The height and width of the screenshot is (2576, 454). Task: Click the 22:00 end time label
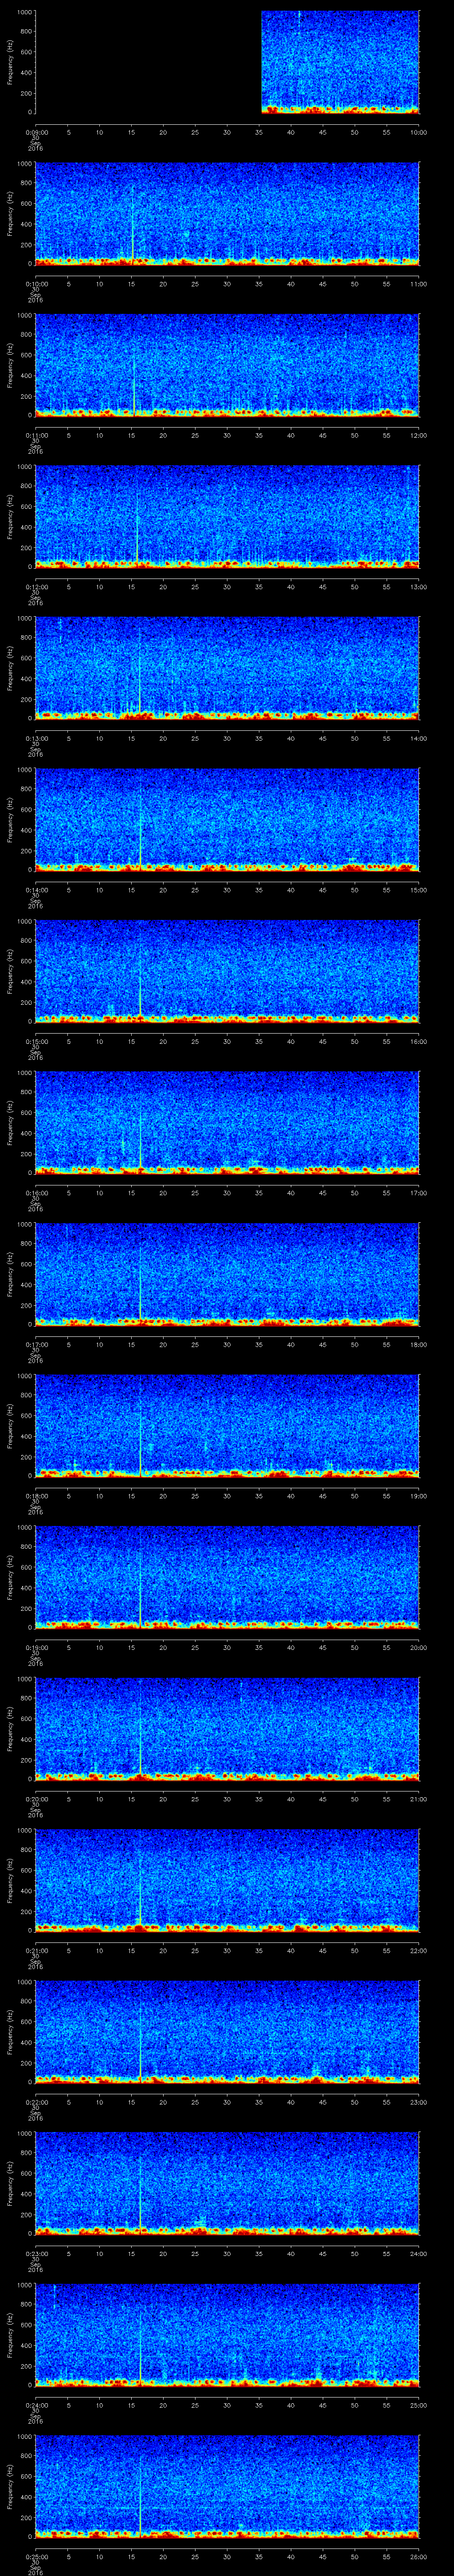click(418, 1950)
